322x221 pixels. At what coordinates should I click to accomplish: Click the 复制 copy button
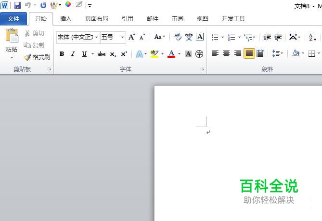click(34, 45)
